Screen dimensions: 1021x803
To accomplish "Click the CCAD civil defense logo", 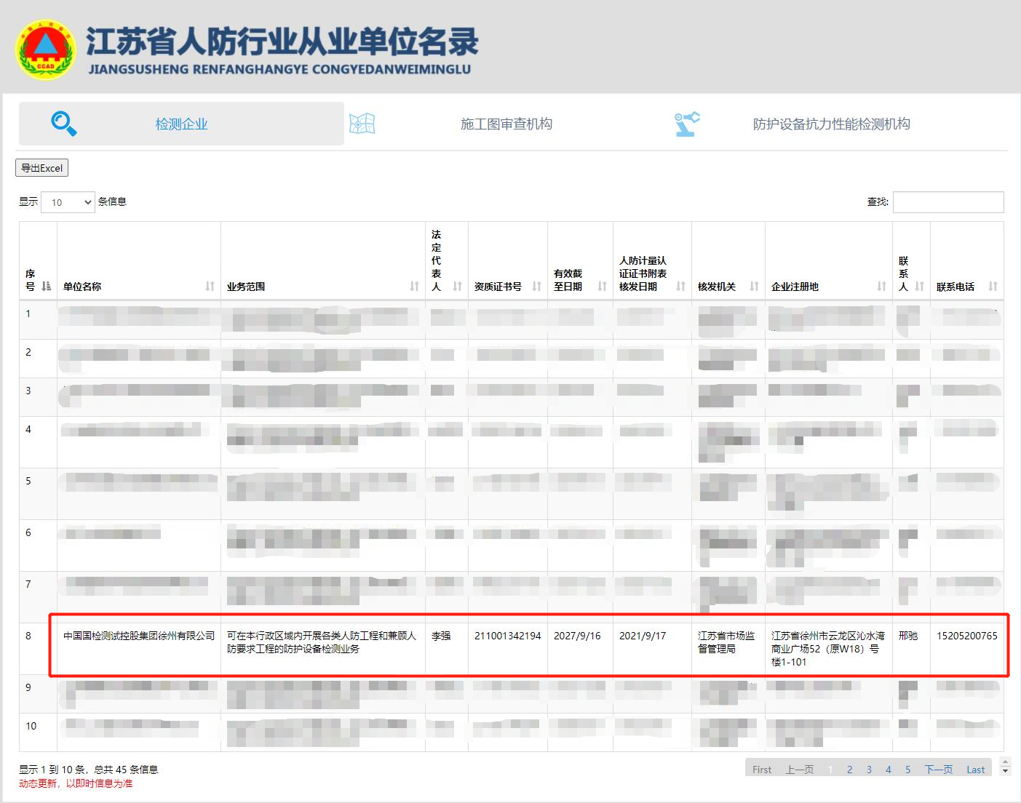I will [46, 50].
